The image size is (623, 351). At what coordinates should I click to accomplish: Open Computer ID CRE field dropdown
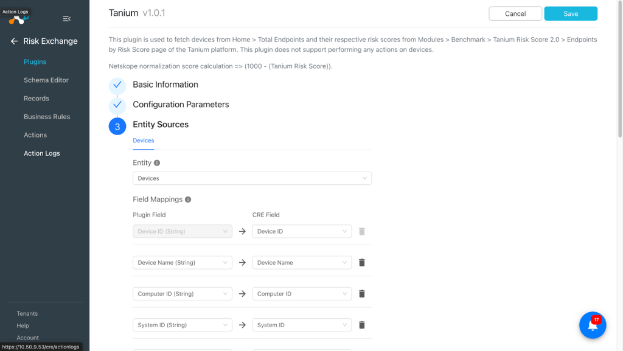[x=302, y=294]
